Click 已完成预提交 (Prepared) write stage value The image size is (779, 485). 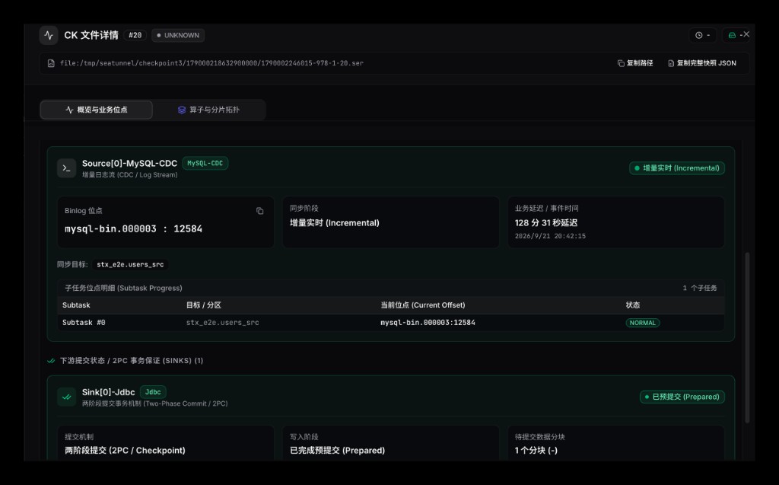(337, 450)
